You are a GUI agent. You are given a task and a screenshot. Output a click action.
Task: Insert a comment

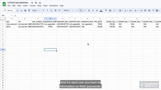coord(145,10)
